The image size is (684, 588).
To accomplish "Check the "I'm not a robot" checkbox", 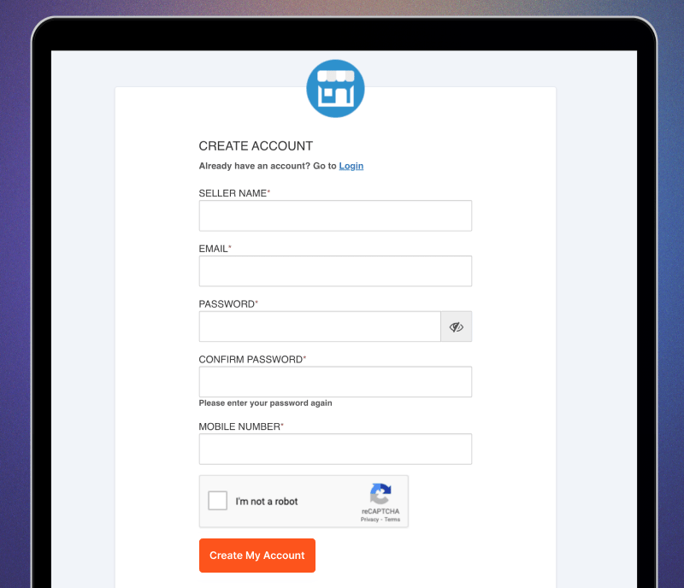I will point(217,501).
